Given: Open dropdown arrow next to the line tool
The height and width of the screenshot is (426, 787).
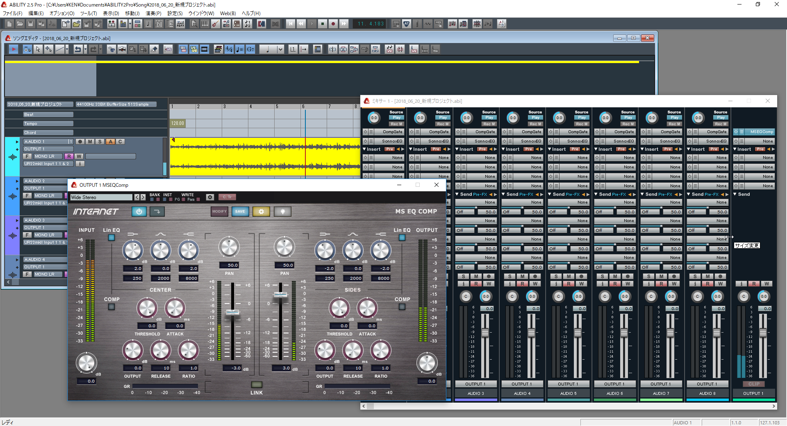Looking at the screenshot, I should point(67,49).
